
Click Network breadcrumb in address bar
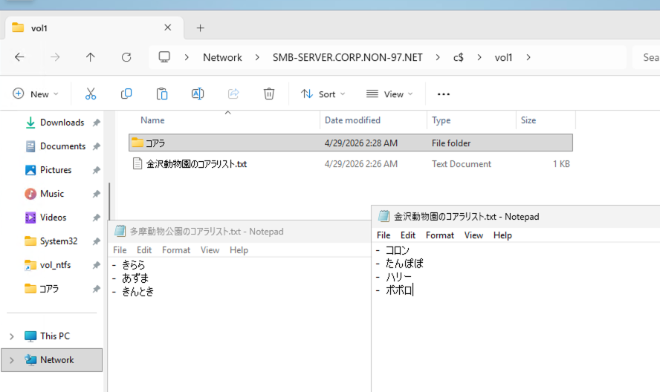(x=222, y=57)
